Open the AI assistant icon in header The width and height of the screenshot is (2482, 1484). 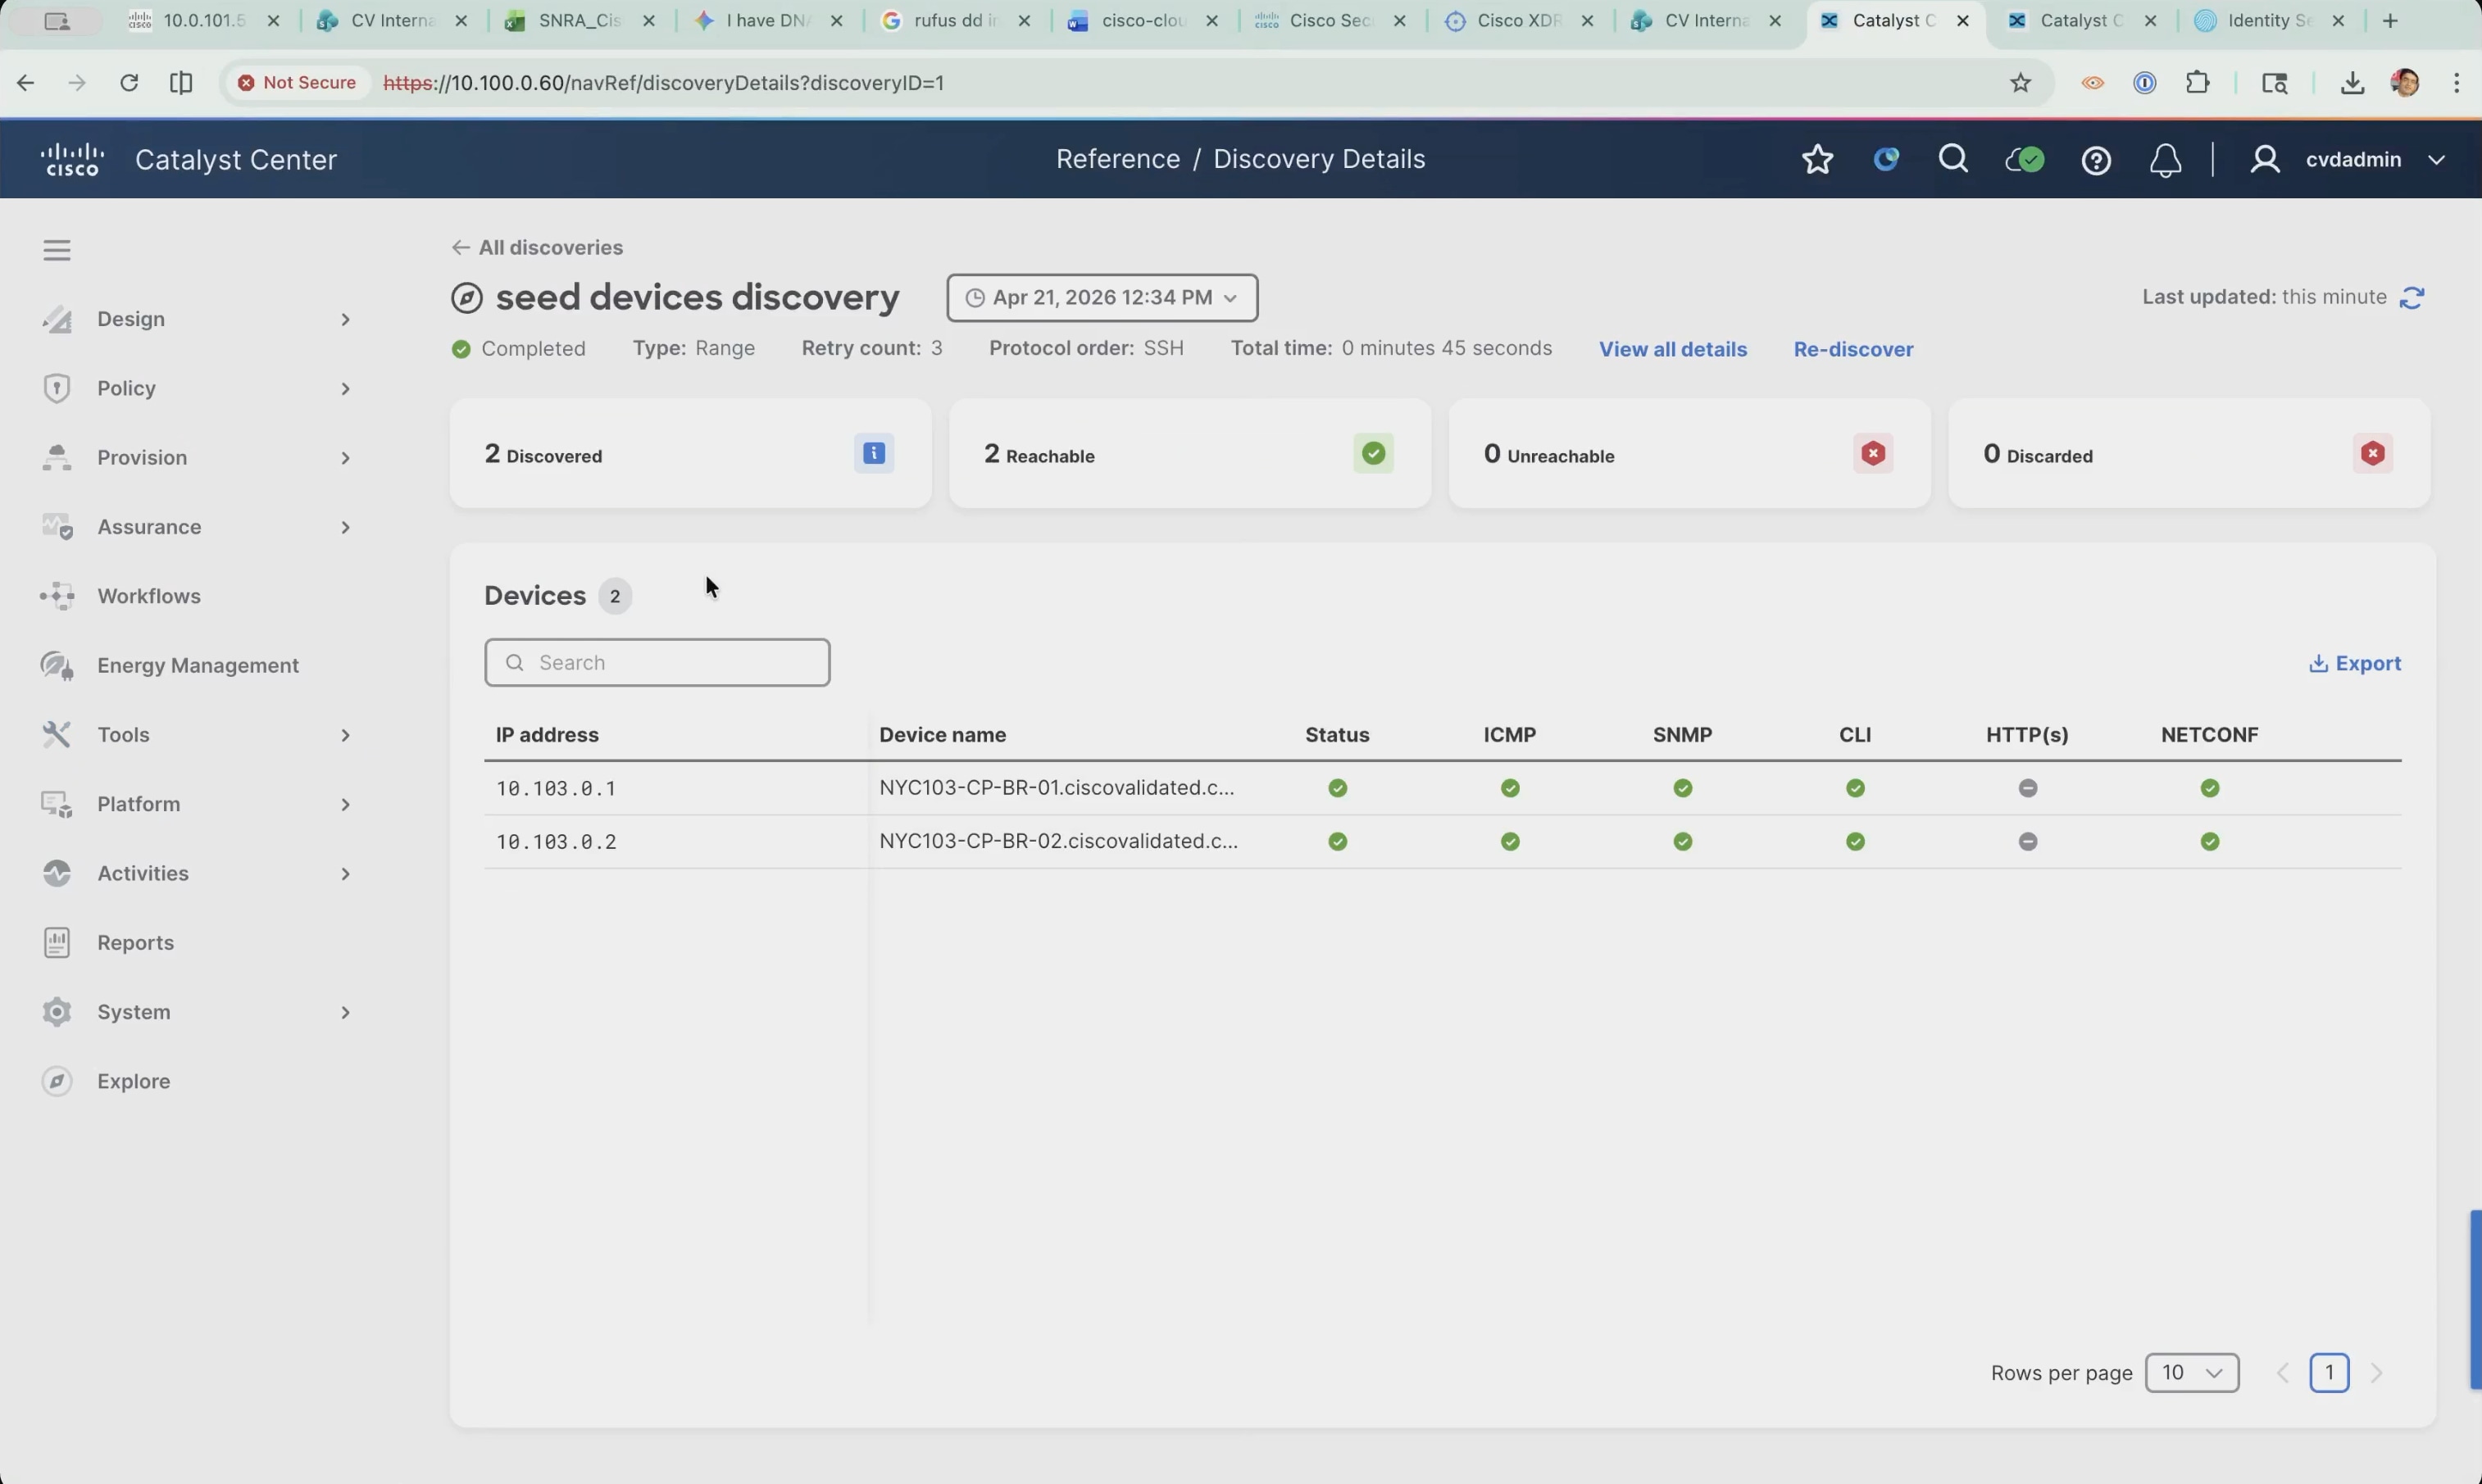[x=1886, y=160]
